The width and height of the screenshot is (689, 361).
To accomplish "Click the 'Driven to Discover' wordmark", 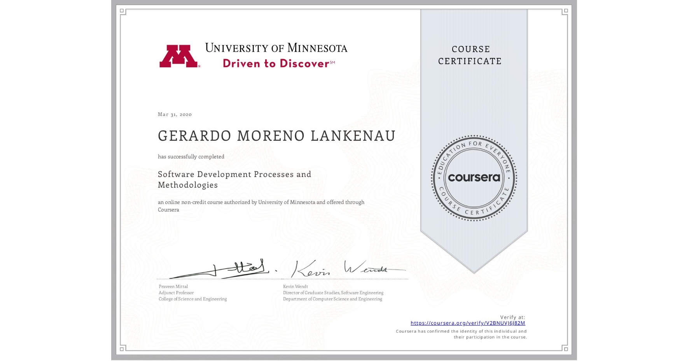I will coord(275,63).
